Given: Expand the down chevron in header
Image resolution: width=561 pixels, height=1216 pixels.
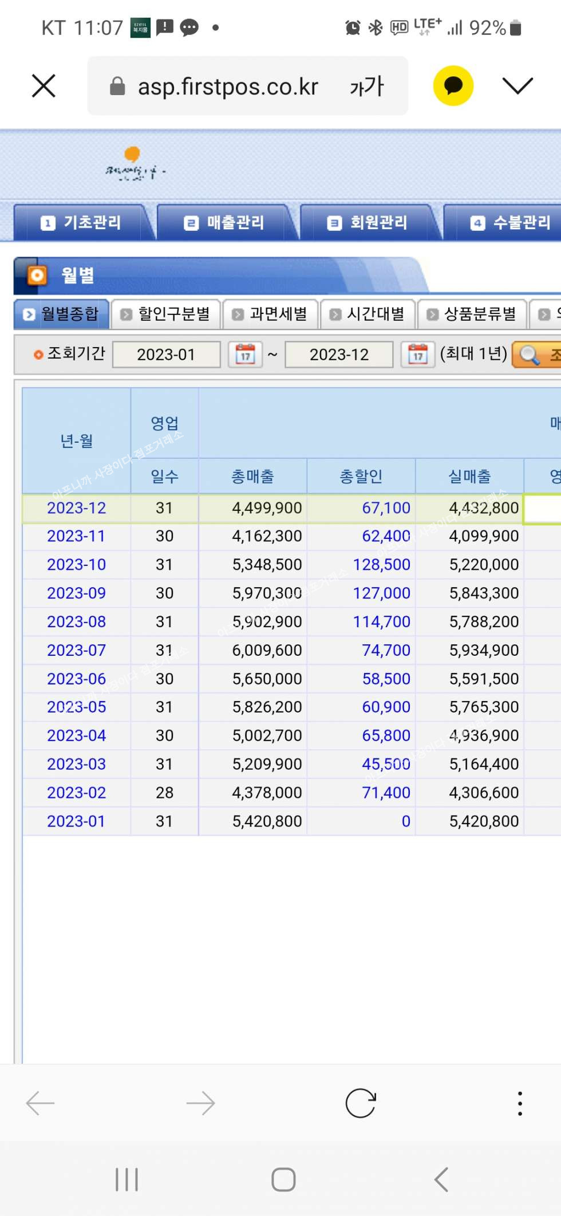Looking at the screenshot, I should [x=517, y=86].
